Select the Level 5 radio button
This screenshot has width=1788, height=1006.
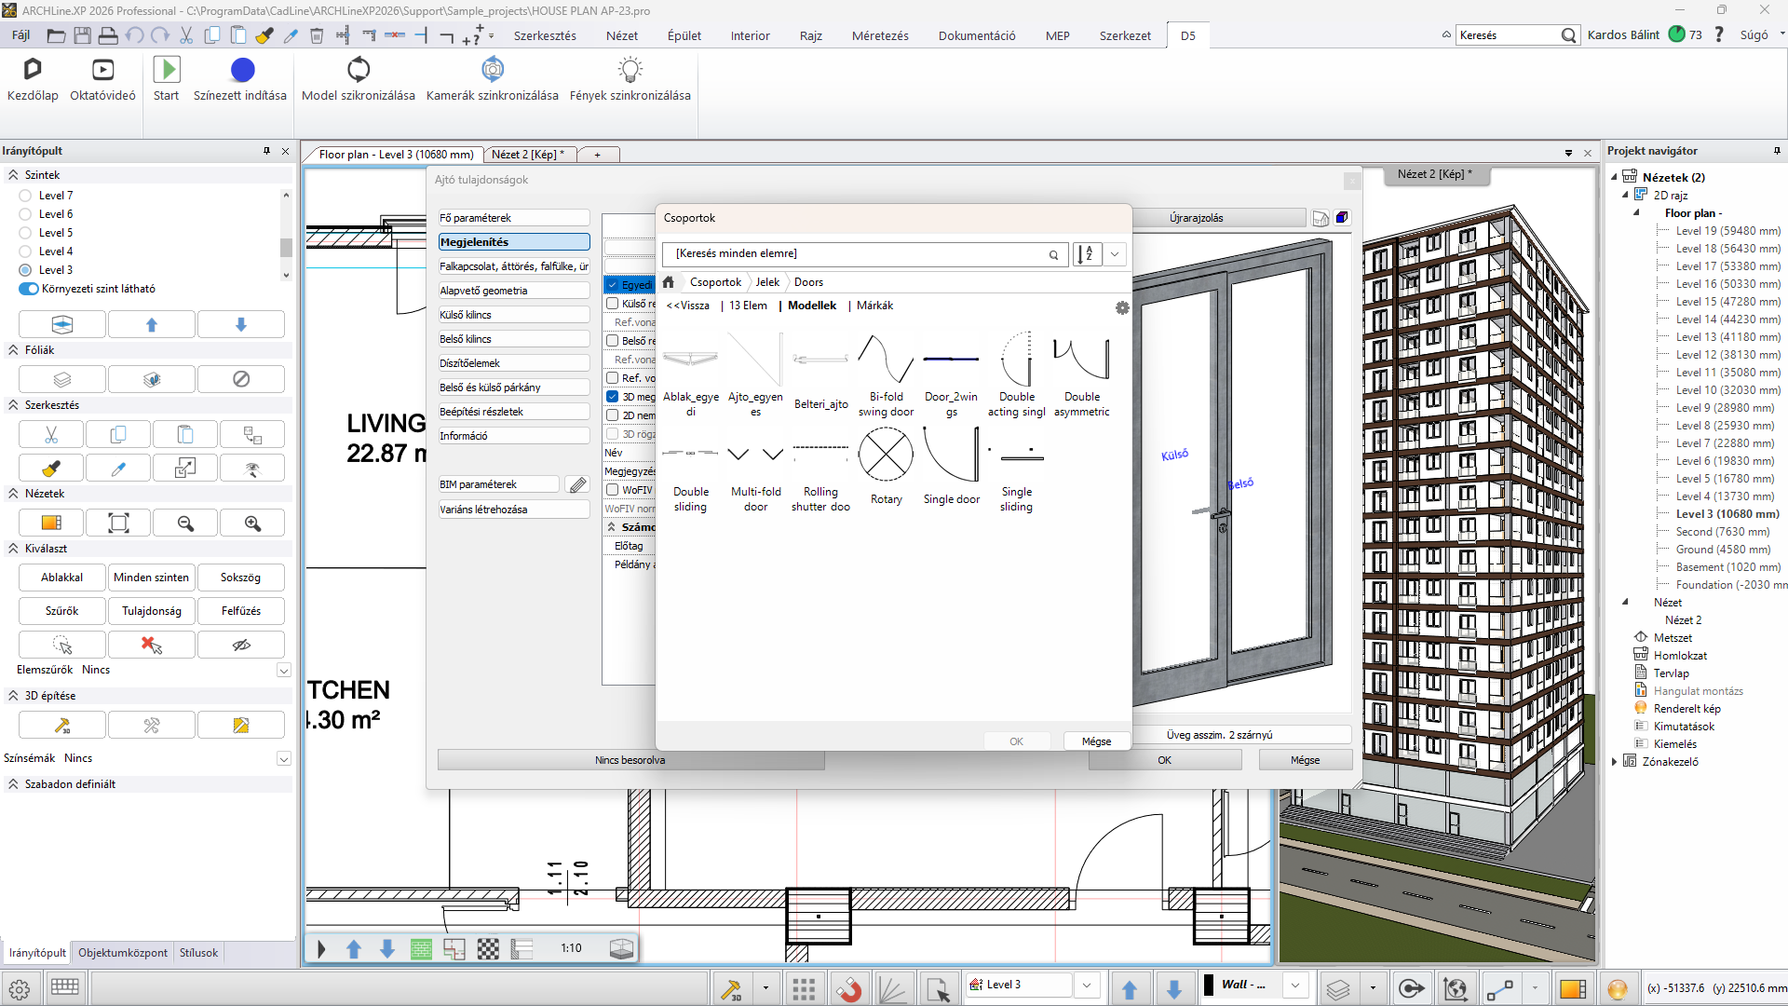coord(25,233)
